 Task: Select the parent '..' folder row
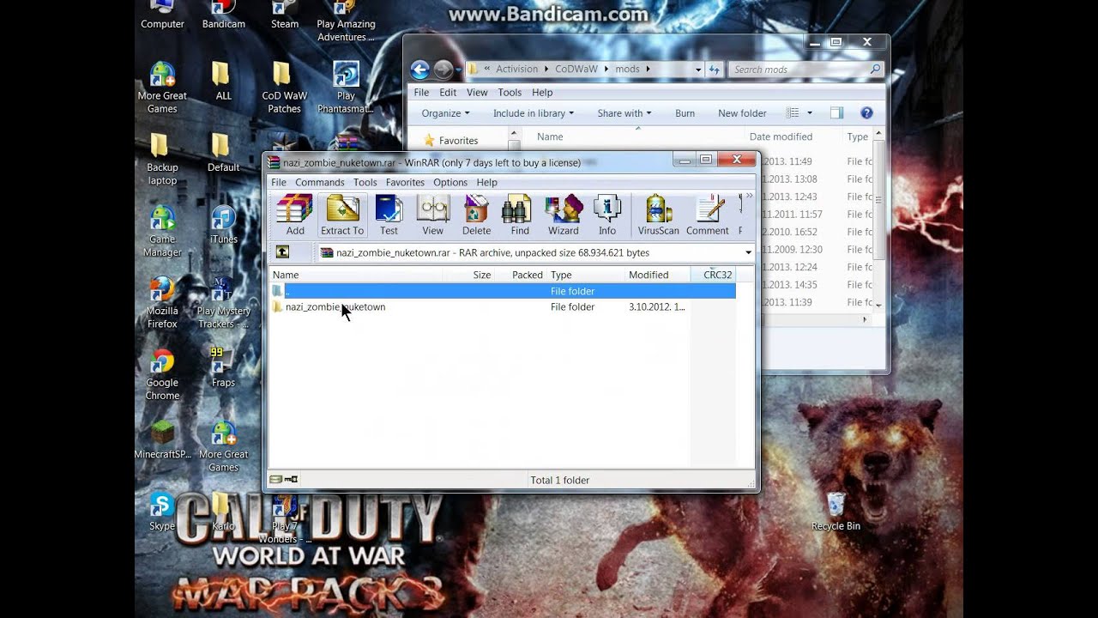[x=503, y=291]
